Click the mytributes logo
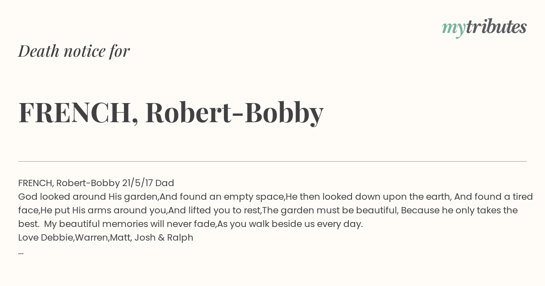 [x=484, y=28]
